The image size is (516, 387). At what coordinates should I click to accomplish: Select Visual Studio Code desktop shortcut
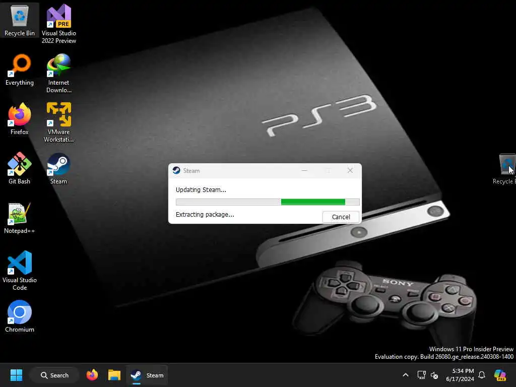[20, 271]
